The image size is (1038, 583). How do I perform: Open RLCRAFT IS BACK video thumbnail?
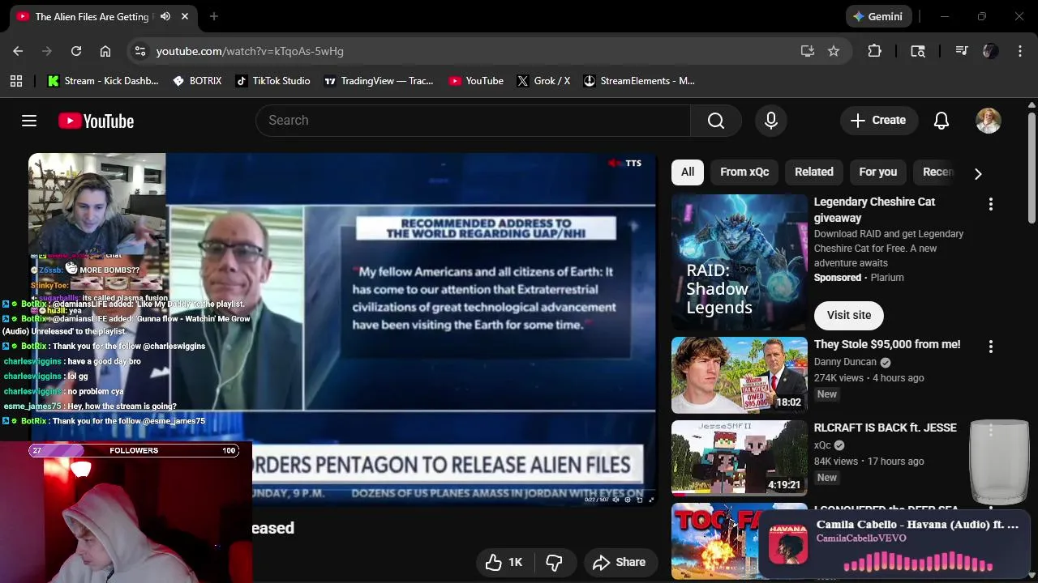pyautogui.click(x=740, y=458)
